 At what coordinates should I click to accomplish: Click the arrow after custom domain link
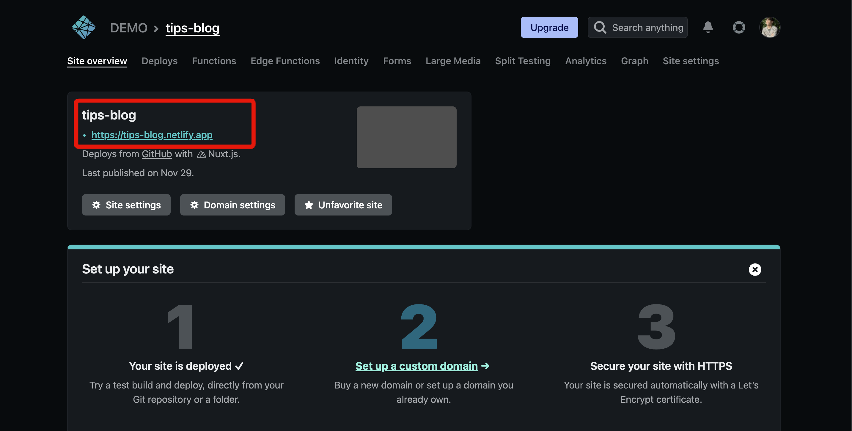485,366
